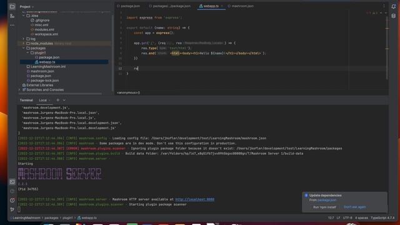Add a new terminal session with plus
The image size is (400, 225).
(58, 100)
